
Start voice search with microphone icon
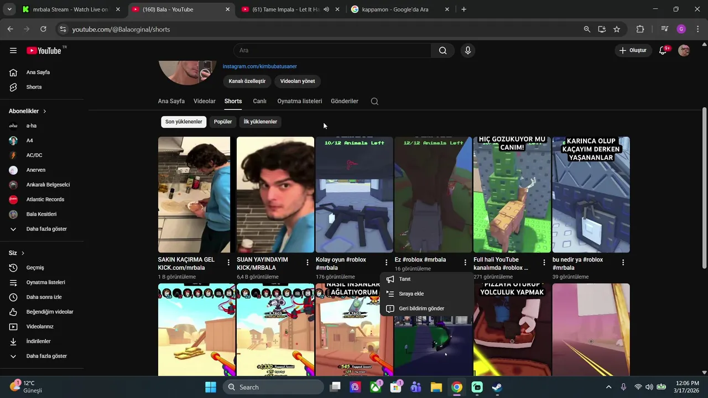coord(468,50)
